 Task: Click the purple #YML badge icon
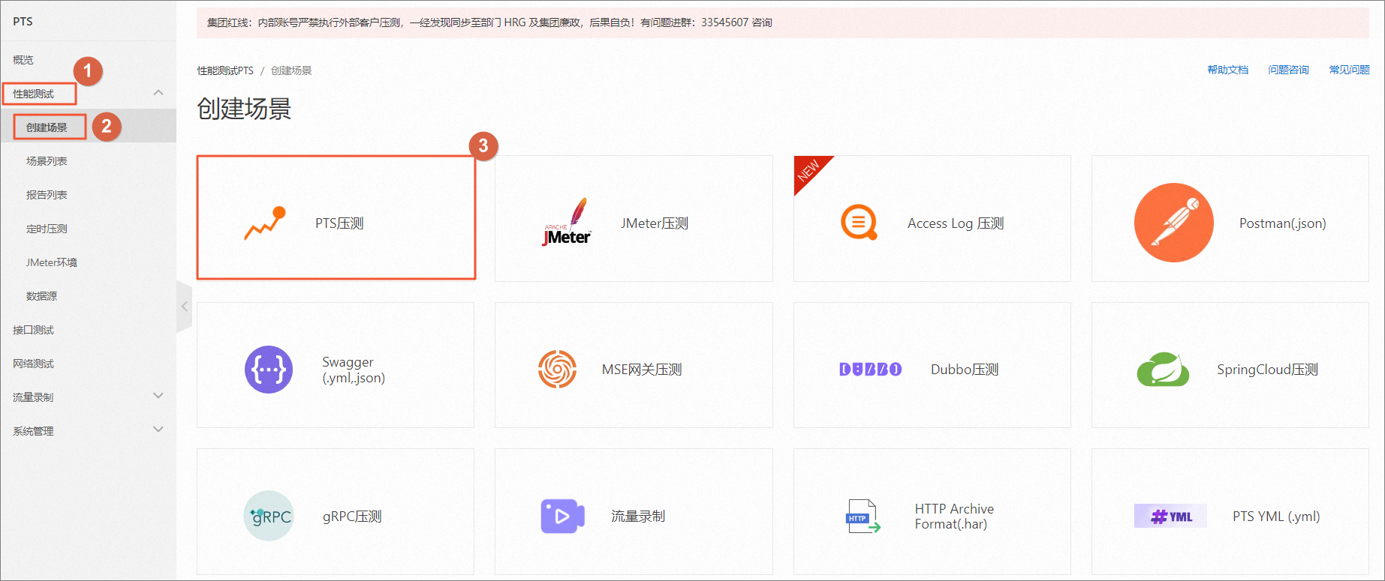coord(1170,516)
